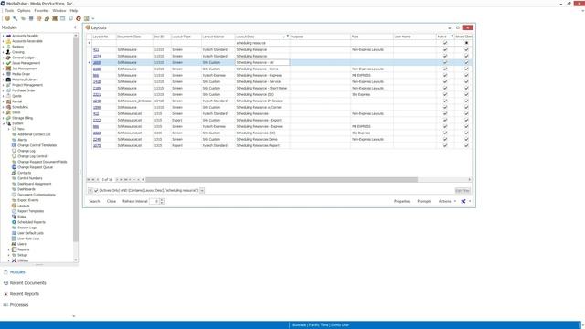Open the Roles item under System
The height and width of the screenshot is (329, 585).
click(x=22, y=217)
